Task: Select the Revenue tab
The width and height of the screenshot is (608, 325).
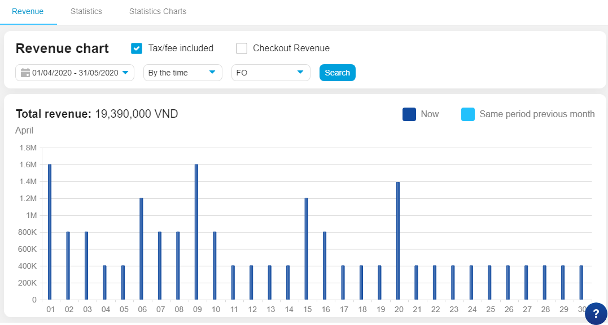Action: click(x=28, y=12)
